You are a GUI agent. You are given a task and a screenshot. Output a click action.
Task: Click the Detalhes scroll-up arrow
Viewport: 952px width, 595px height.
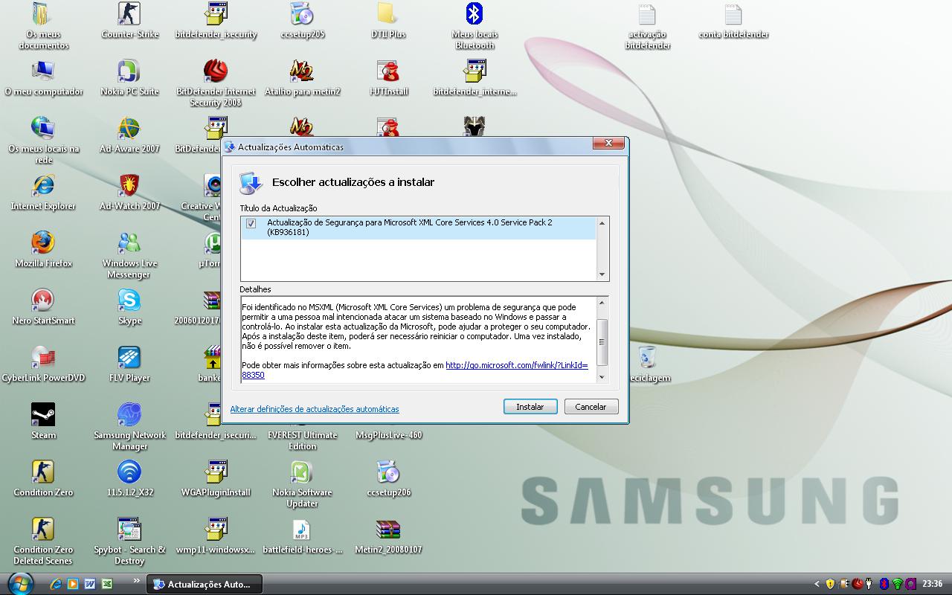coord(602,302)
